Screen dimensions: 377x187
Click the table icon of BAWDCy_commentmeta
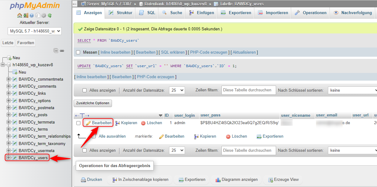click(x=14, y=79)
